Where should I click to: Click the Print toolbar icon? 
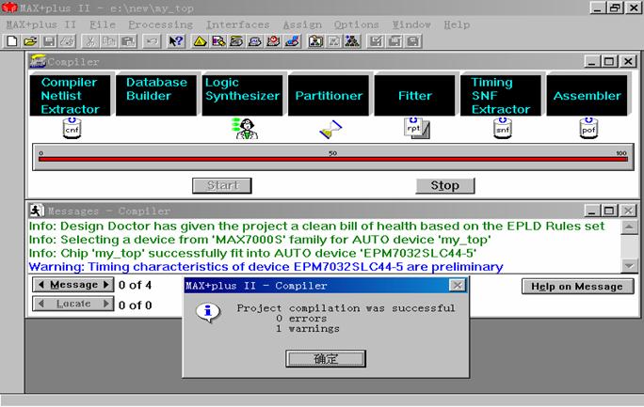click(x=68, y=41)
